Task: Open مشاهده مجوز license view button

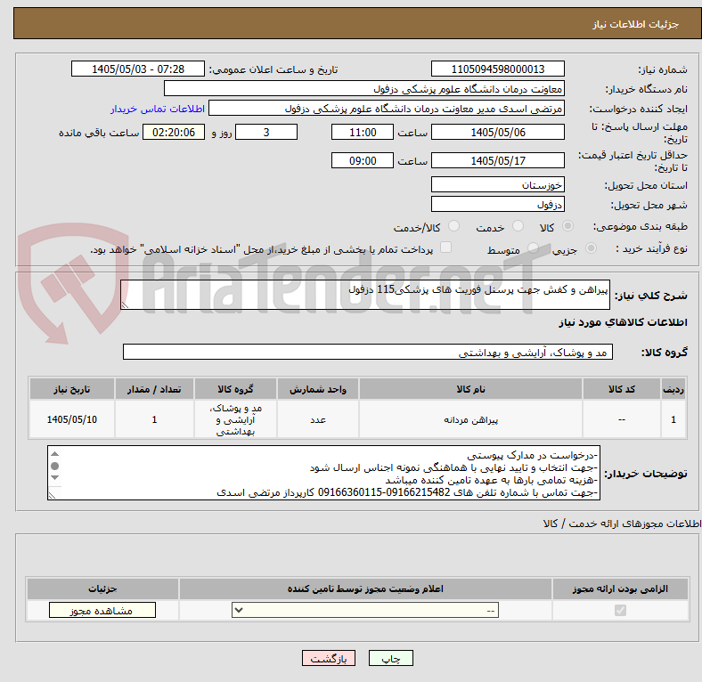Action: click(x=102, y=611)
